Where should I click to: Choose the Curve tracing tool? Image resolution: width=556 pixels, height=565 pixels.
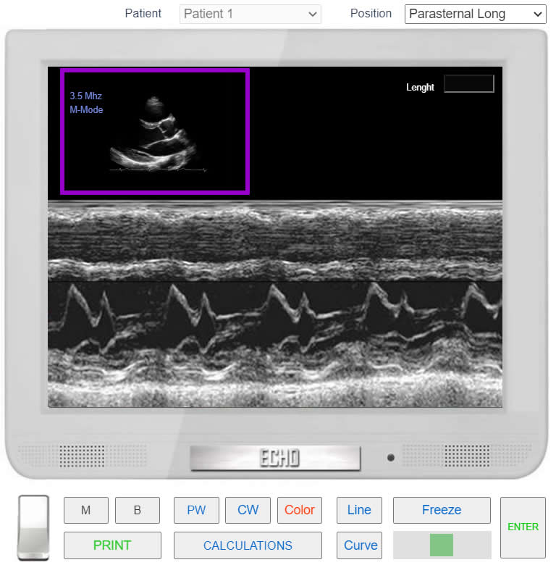[359, 545]
